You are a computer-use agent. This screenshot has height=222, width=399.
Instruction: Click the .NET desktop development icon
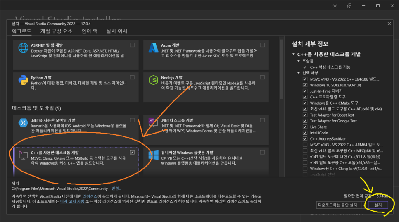click(x=153, y=123)
